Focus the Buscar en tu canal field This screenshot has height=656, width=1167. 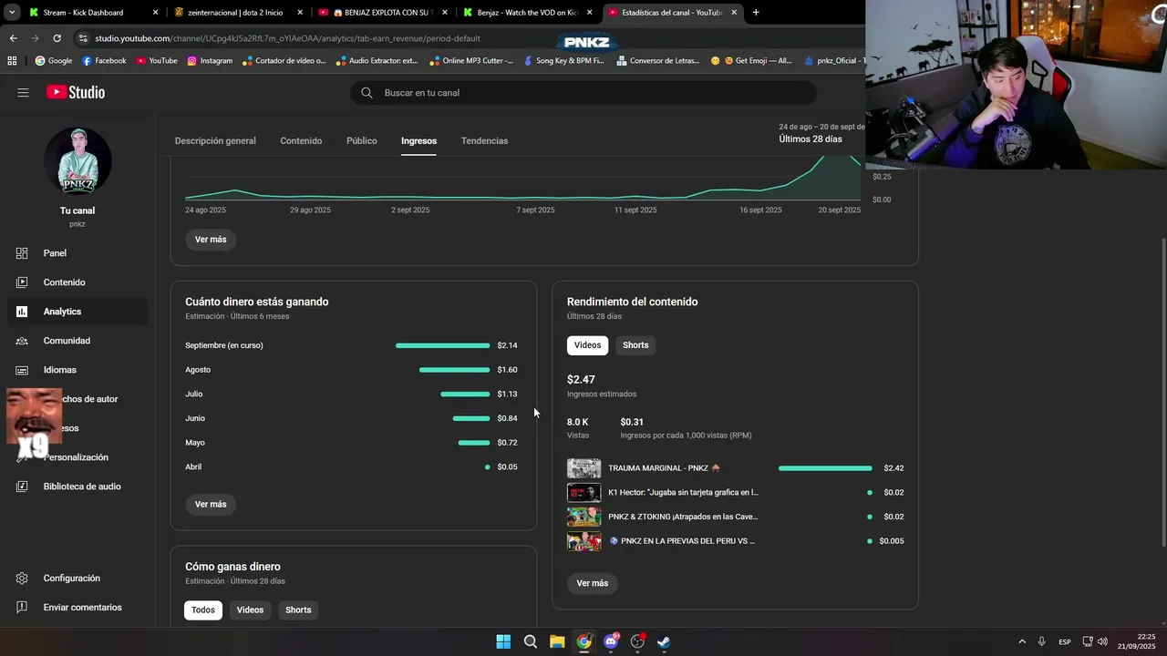[x=583, y=93]
